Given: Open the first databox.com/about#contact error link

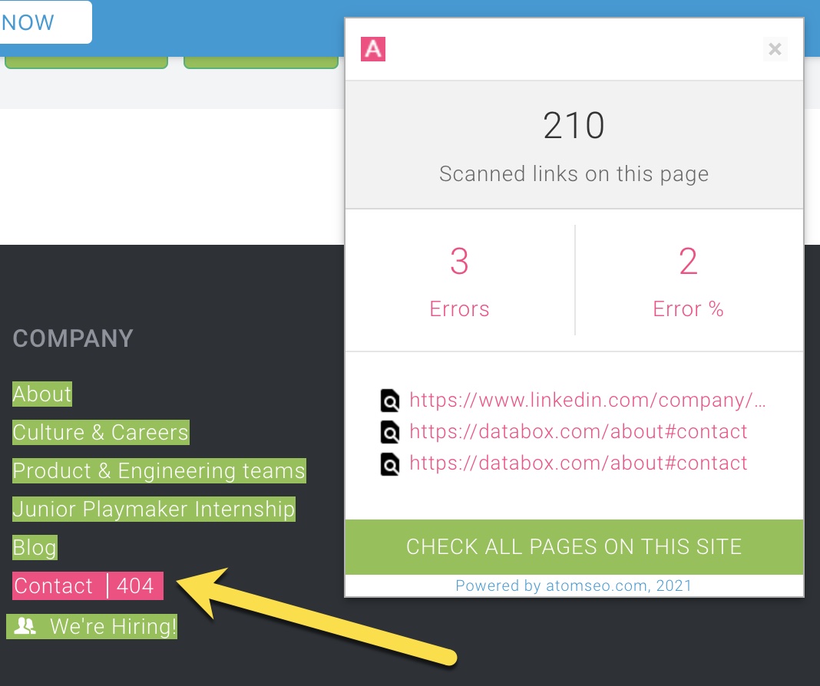Looking at the screenshot, I should [x=578, y=432].
